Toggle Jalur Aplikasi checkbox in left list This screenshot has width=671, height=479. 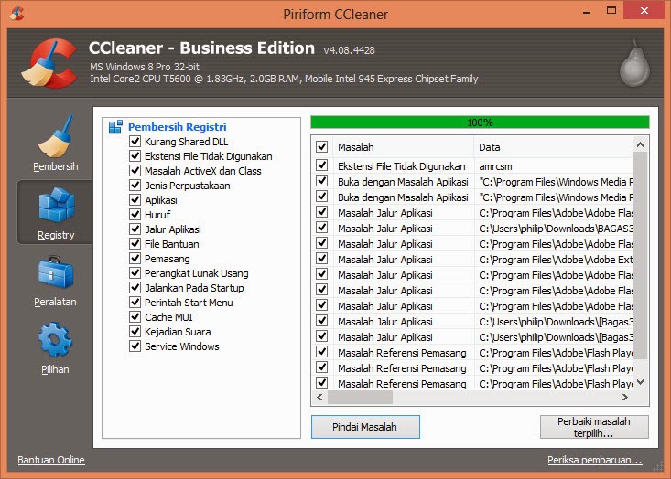pos(135,229)
